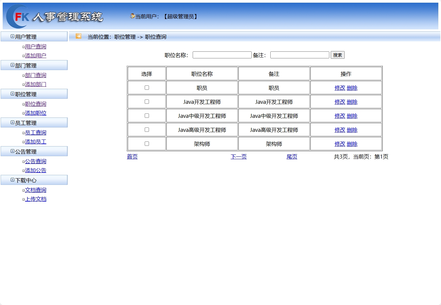The image size is (441, 305).
Task: Click 修改 for the 职员 row
Action: coord(340,88)
